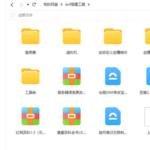The image size is (150, 150).
Task: Click the dashed upload placeholder tile
Action: pos(147,117)
